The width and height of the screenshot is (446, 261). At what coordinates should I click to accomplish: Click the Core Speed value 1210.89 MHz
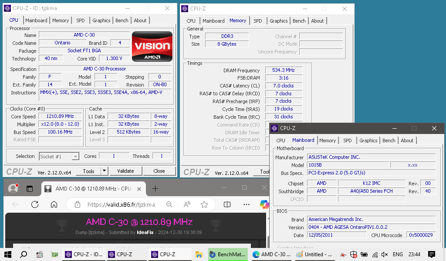point(60,116)
